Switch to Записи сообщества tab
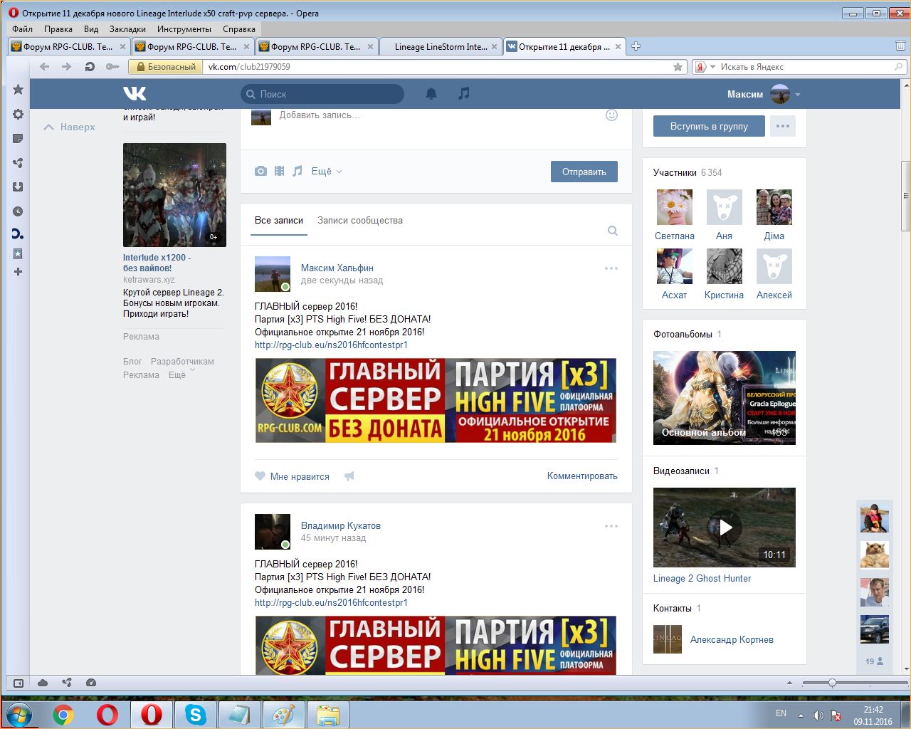This screenshot has width=911, height=729. [x=360, y=221]
